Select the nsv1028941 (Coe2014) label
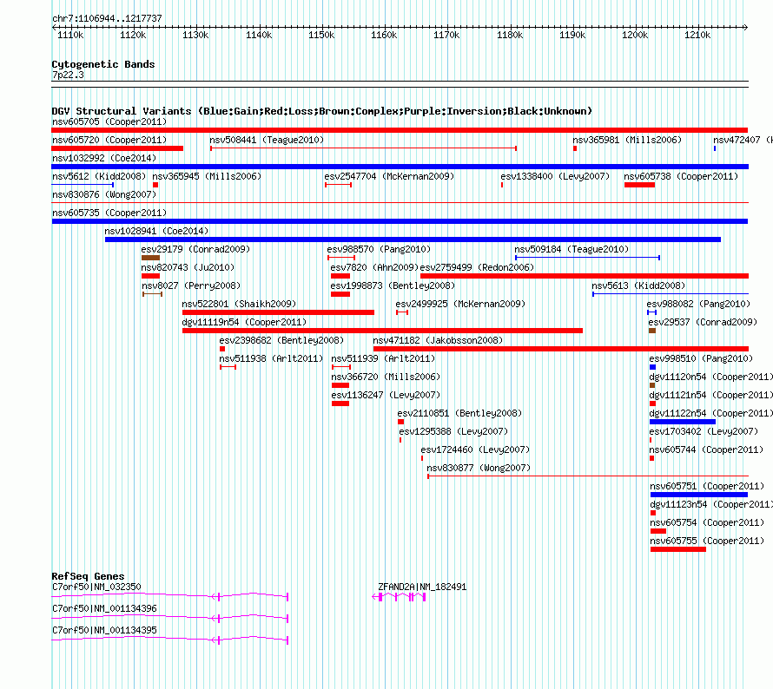 point(156,231)
